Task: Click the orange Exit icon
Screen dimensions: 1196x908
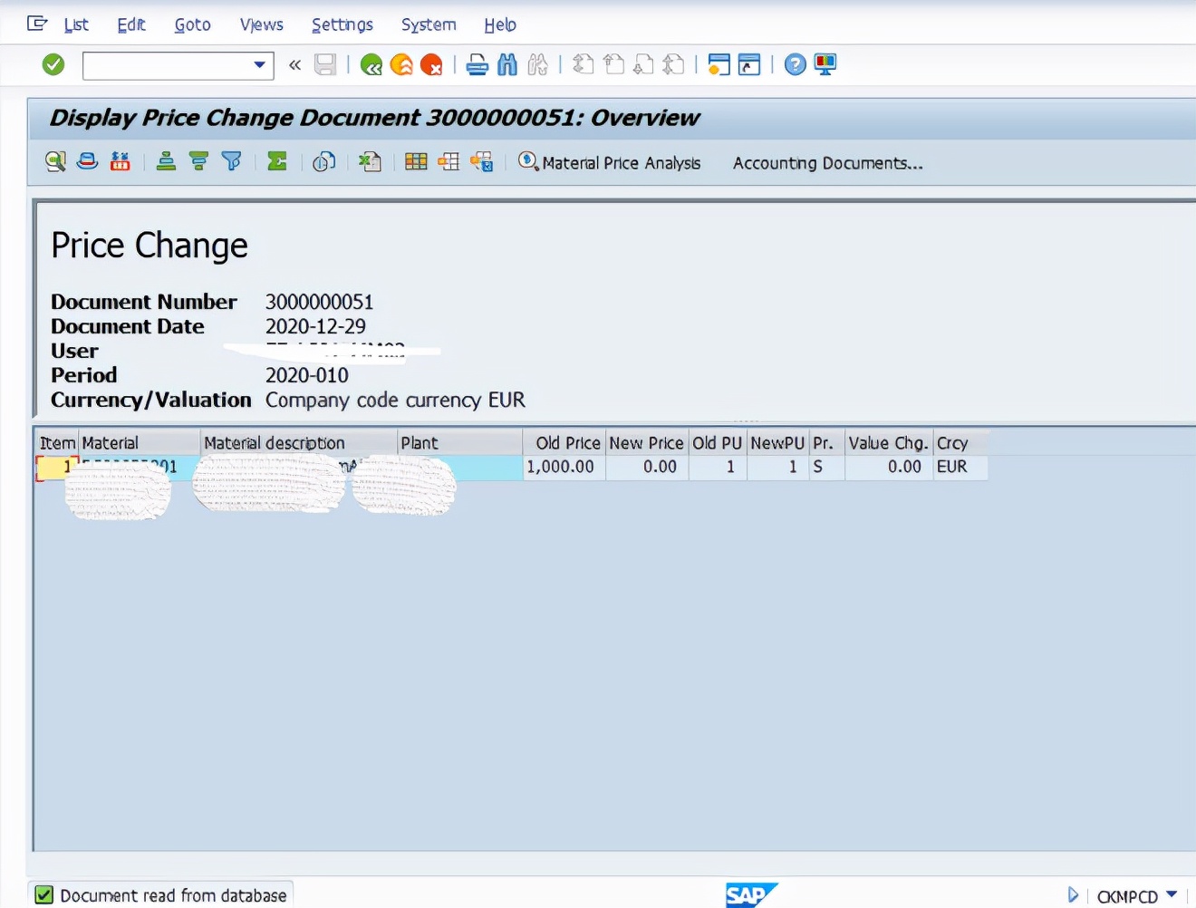Action: click(x=401, y=64)
